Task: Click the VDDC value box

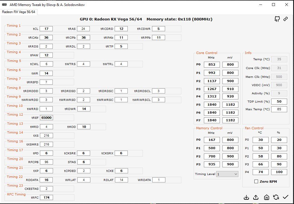Action: pyautogui.click(x=279, y=85)
